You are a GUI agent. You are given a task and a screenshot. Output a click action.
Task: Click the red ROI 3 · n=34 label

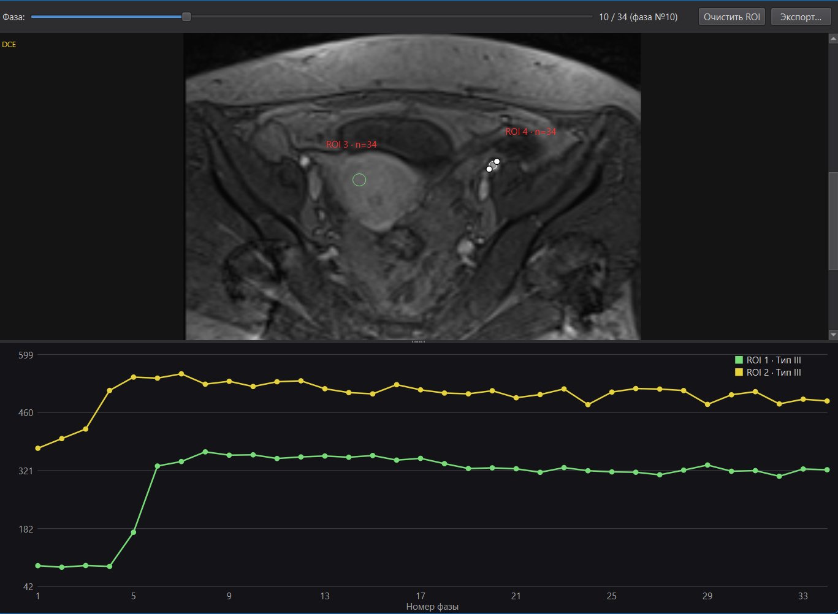(351, 145)
